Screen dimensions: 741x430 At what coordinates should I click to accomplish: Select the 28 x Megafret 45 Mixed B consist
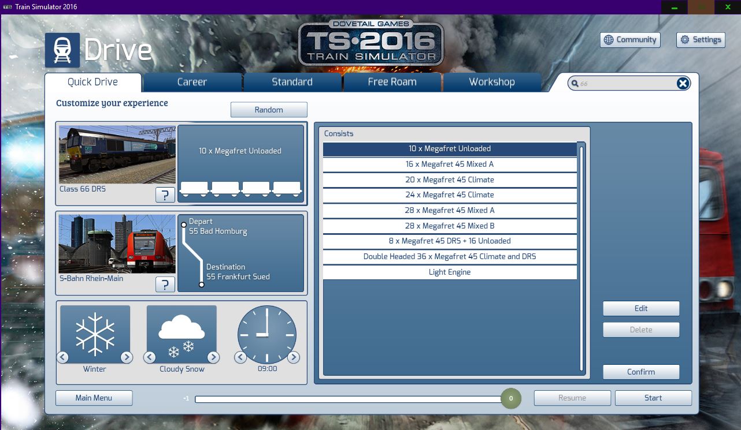[x=450, y=226]
